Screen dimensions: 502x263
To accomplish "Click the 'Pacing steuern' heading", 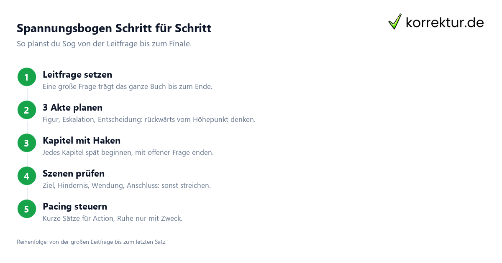I will (75, 207).
